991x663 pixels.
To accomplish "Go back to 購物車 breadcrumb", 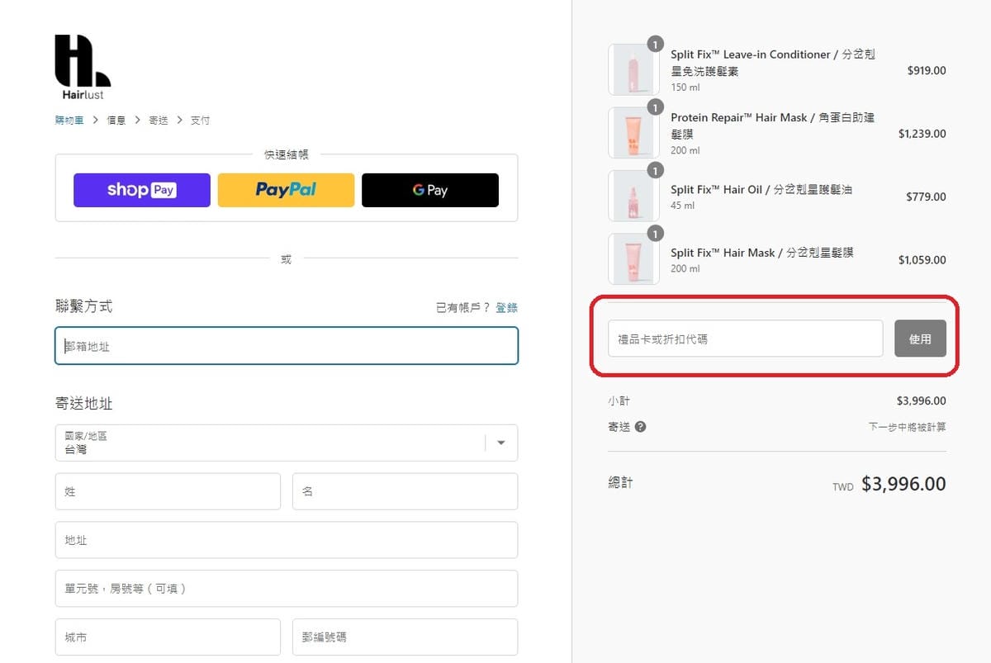I will coord(69,121).
